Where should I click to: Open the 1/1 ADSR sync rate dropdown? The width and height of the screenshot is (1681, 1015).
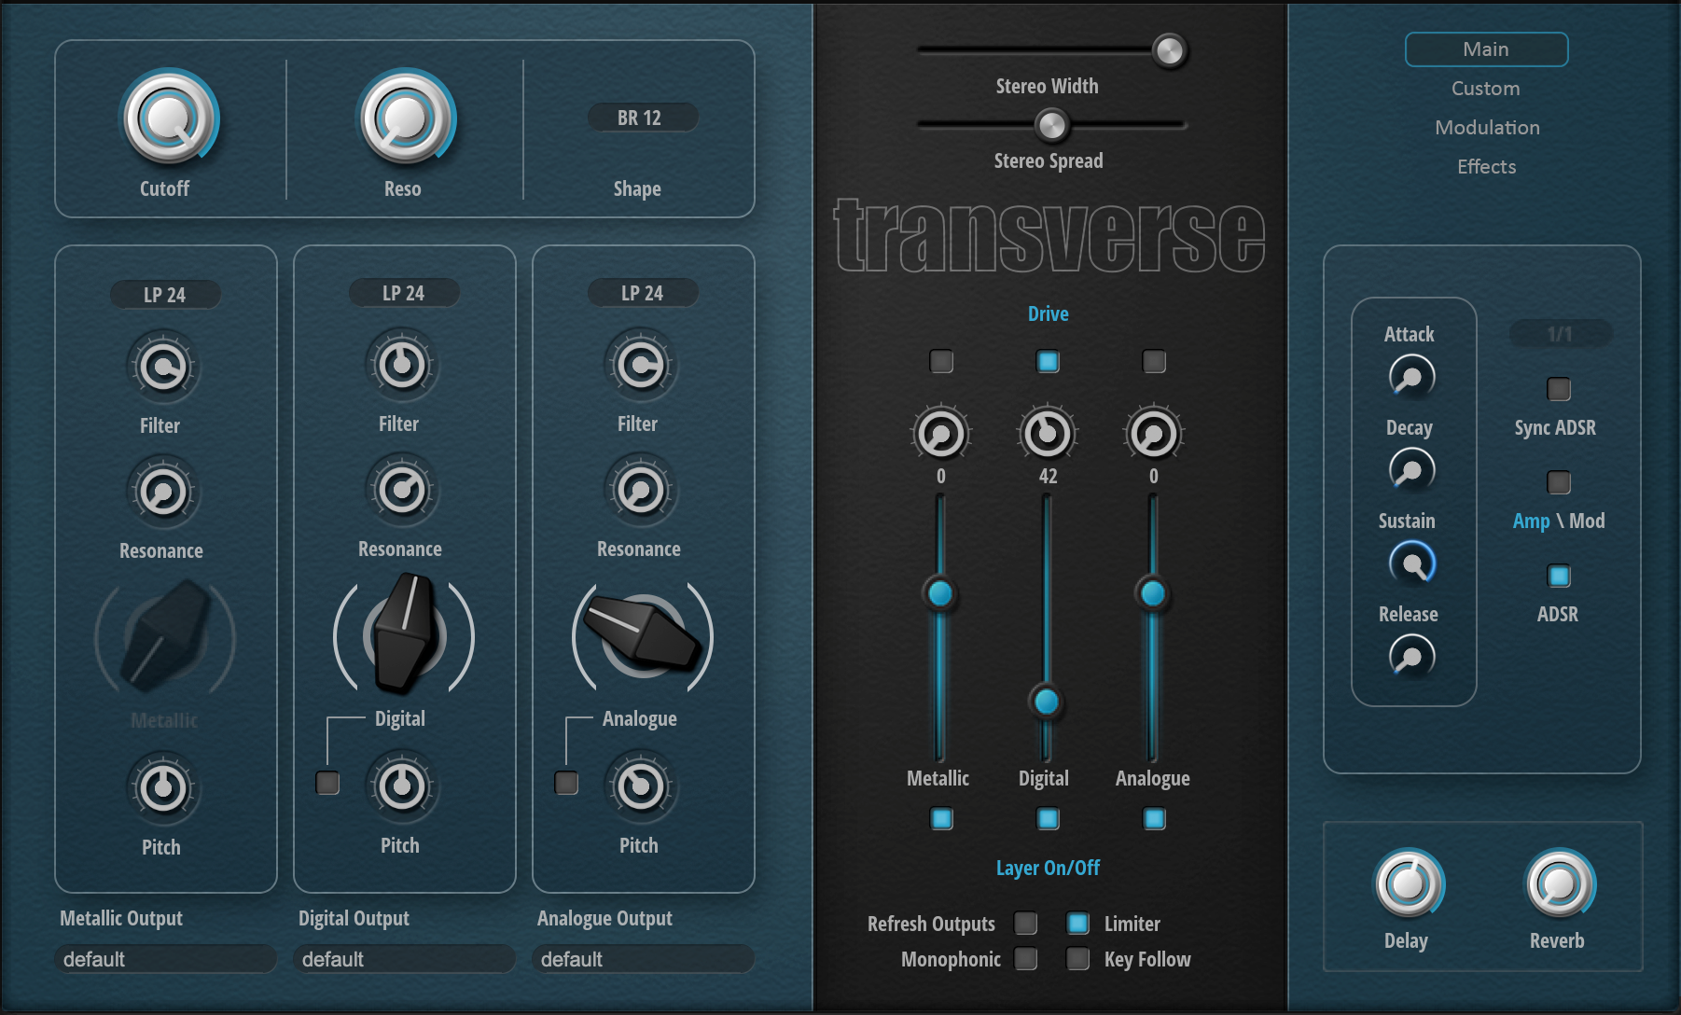pyautogui.click(x=1559, y=334)
